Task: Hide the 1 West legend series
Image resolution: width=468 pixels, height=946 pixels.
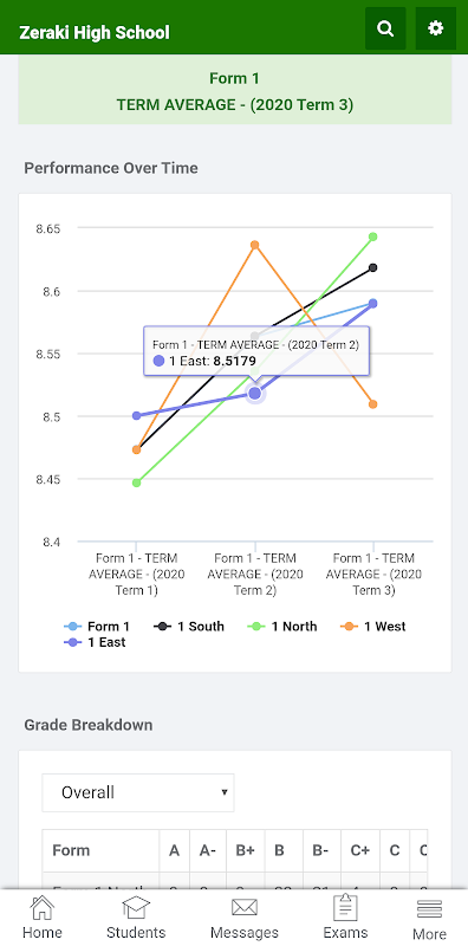Action: point(373,626)
